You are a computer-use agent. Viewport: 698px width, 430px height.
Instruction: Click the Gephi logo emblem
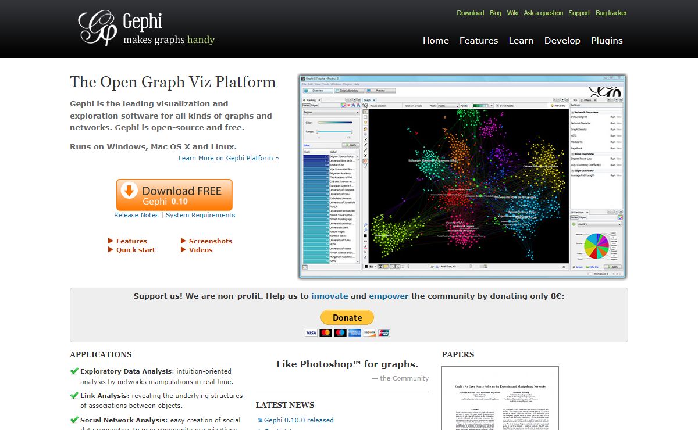pos(97,27)
